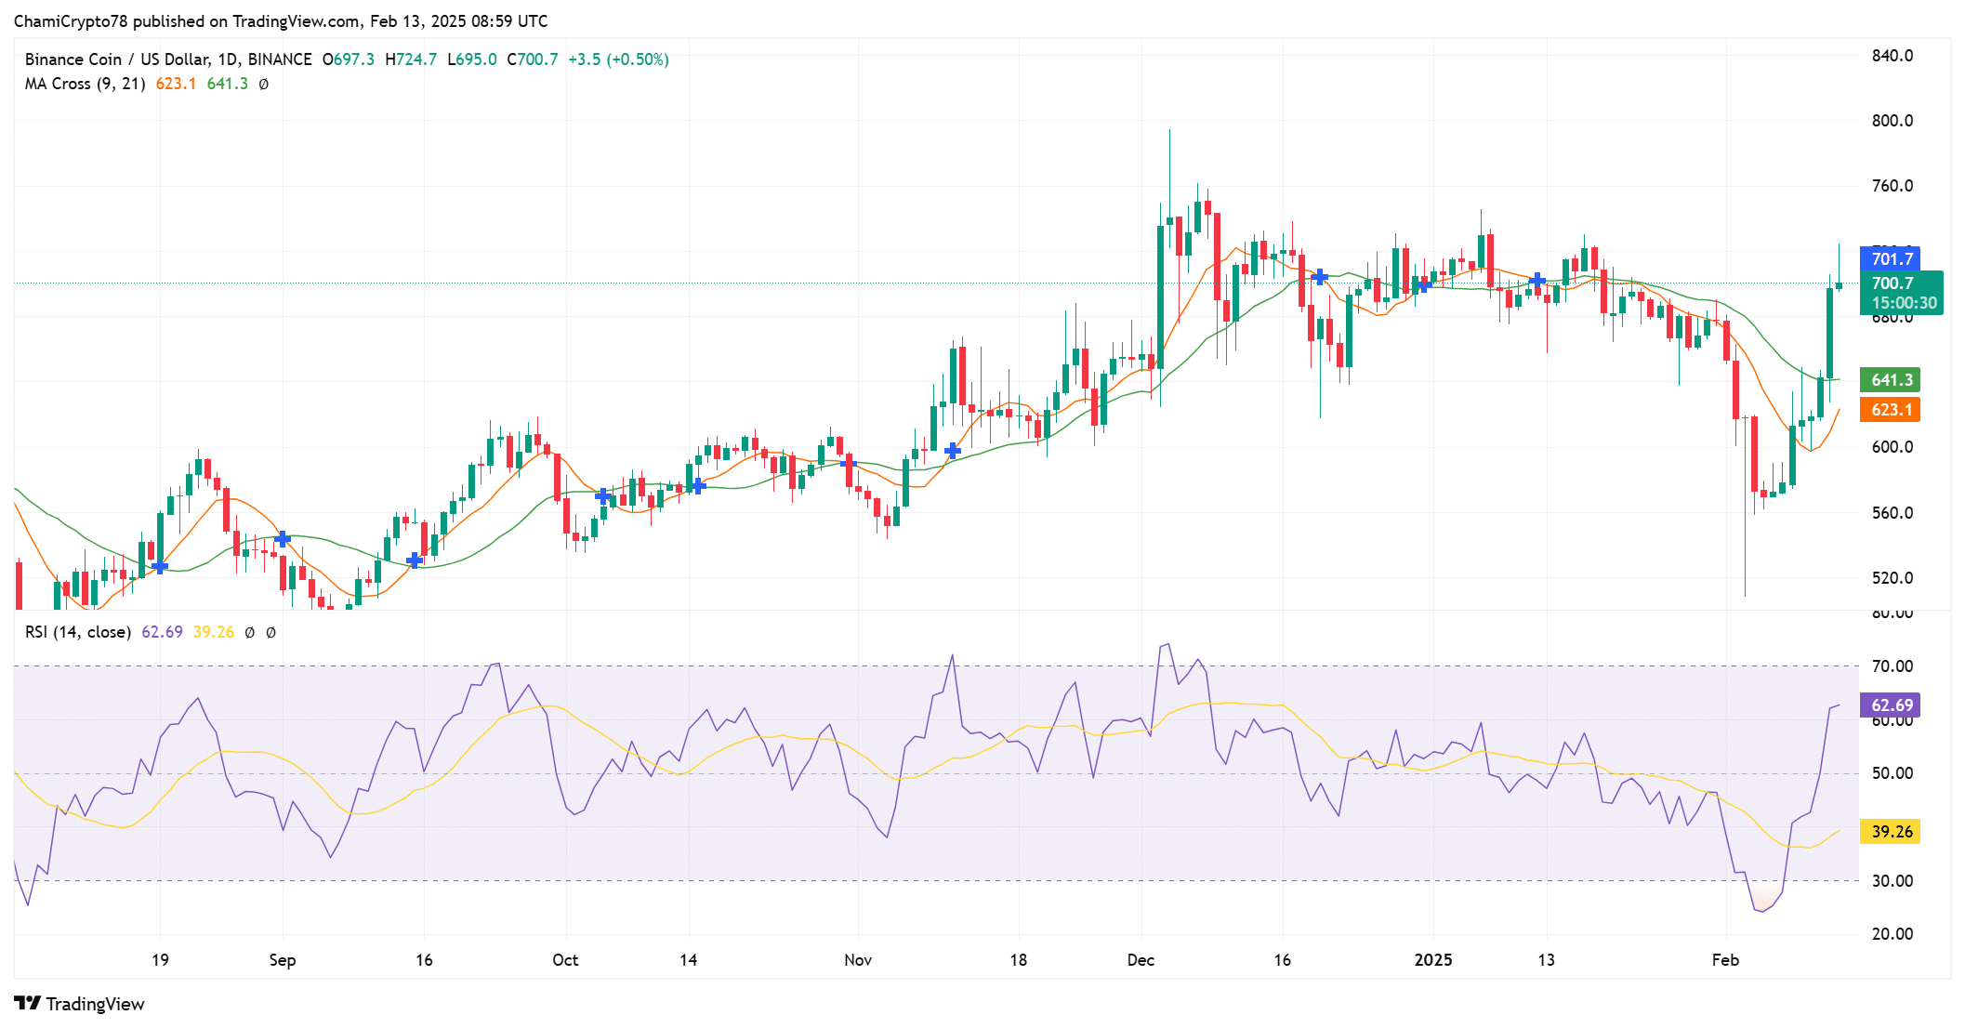Viewport: 1965px width, 1028px height.
Task: Click the TradingView logo at bottom left
Action: [x=79, y=1004]
